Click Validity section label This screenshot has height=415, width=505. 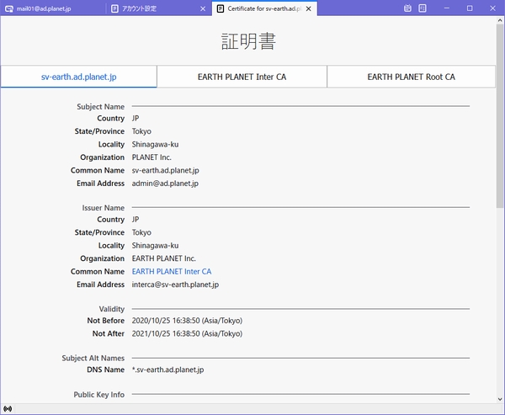[x=112, y=309]
